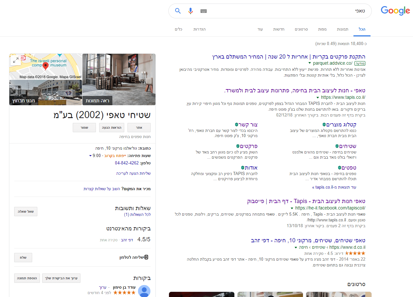Expand opening hours arrow next to 9:00
Image resolution: width=413 pixels, height=297 pixels.
tap(90, 156)
